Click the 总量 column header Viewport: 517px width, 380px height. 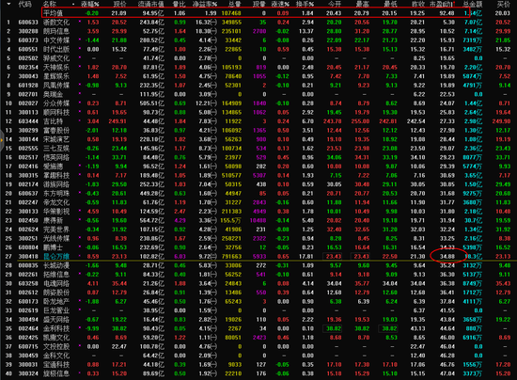(234, 4)
